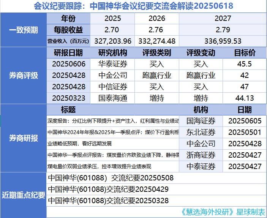Click revenue value 327,203.96
The image size is (267, 218).
click(x=113, y=41)
